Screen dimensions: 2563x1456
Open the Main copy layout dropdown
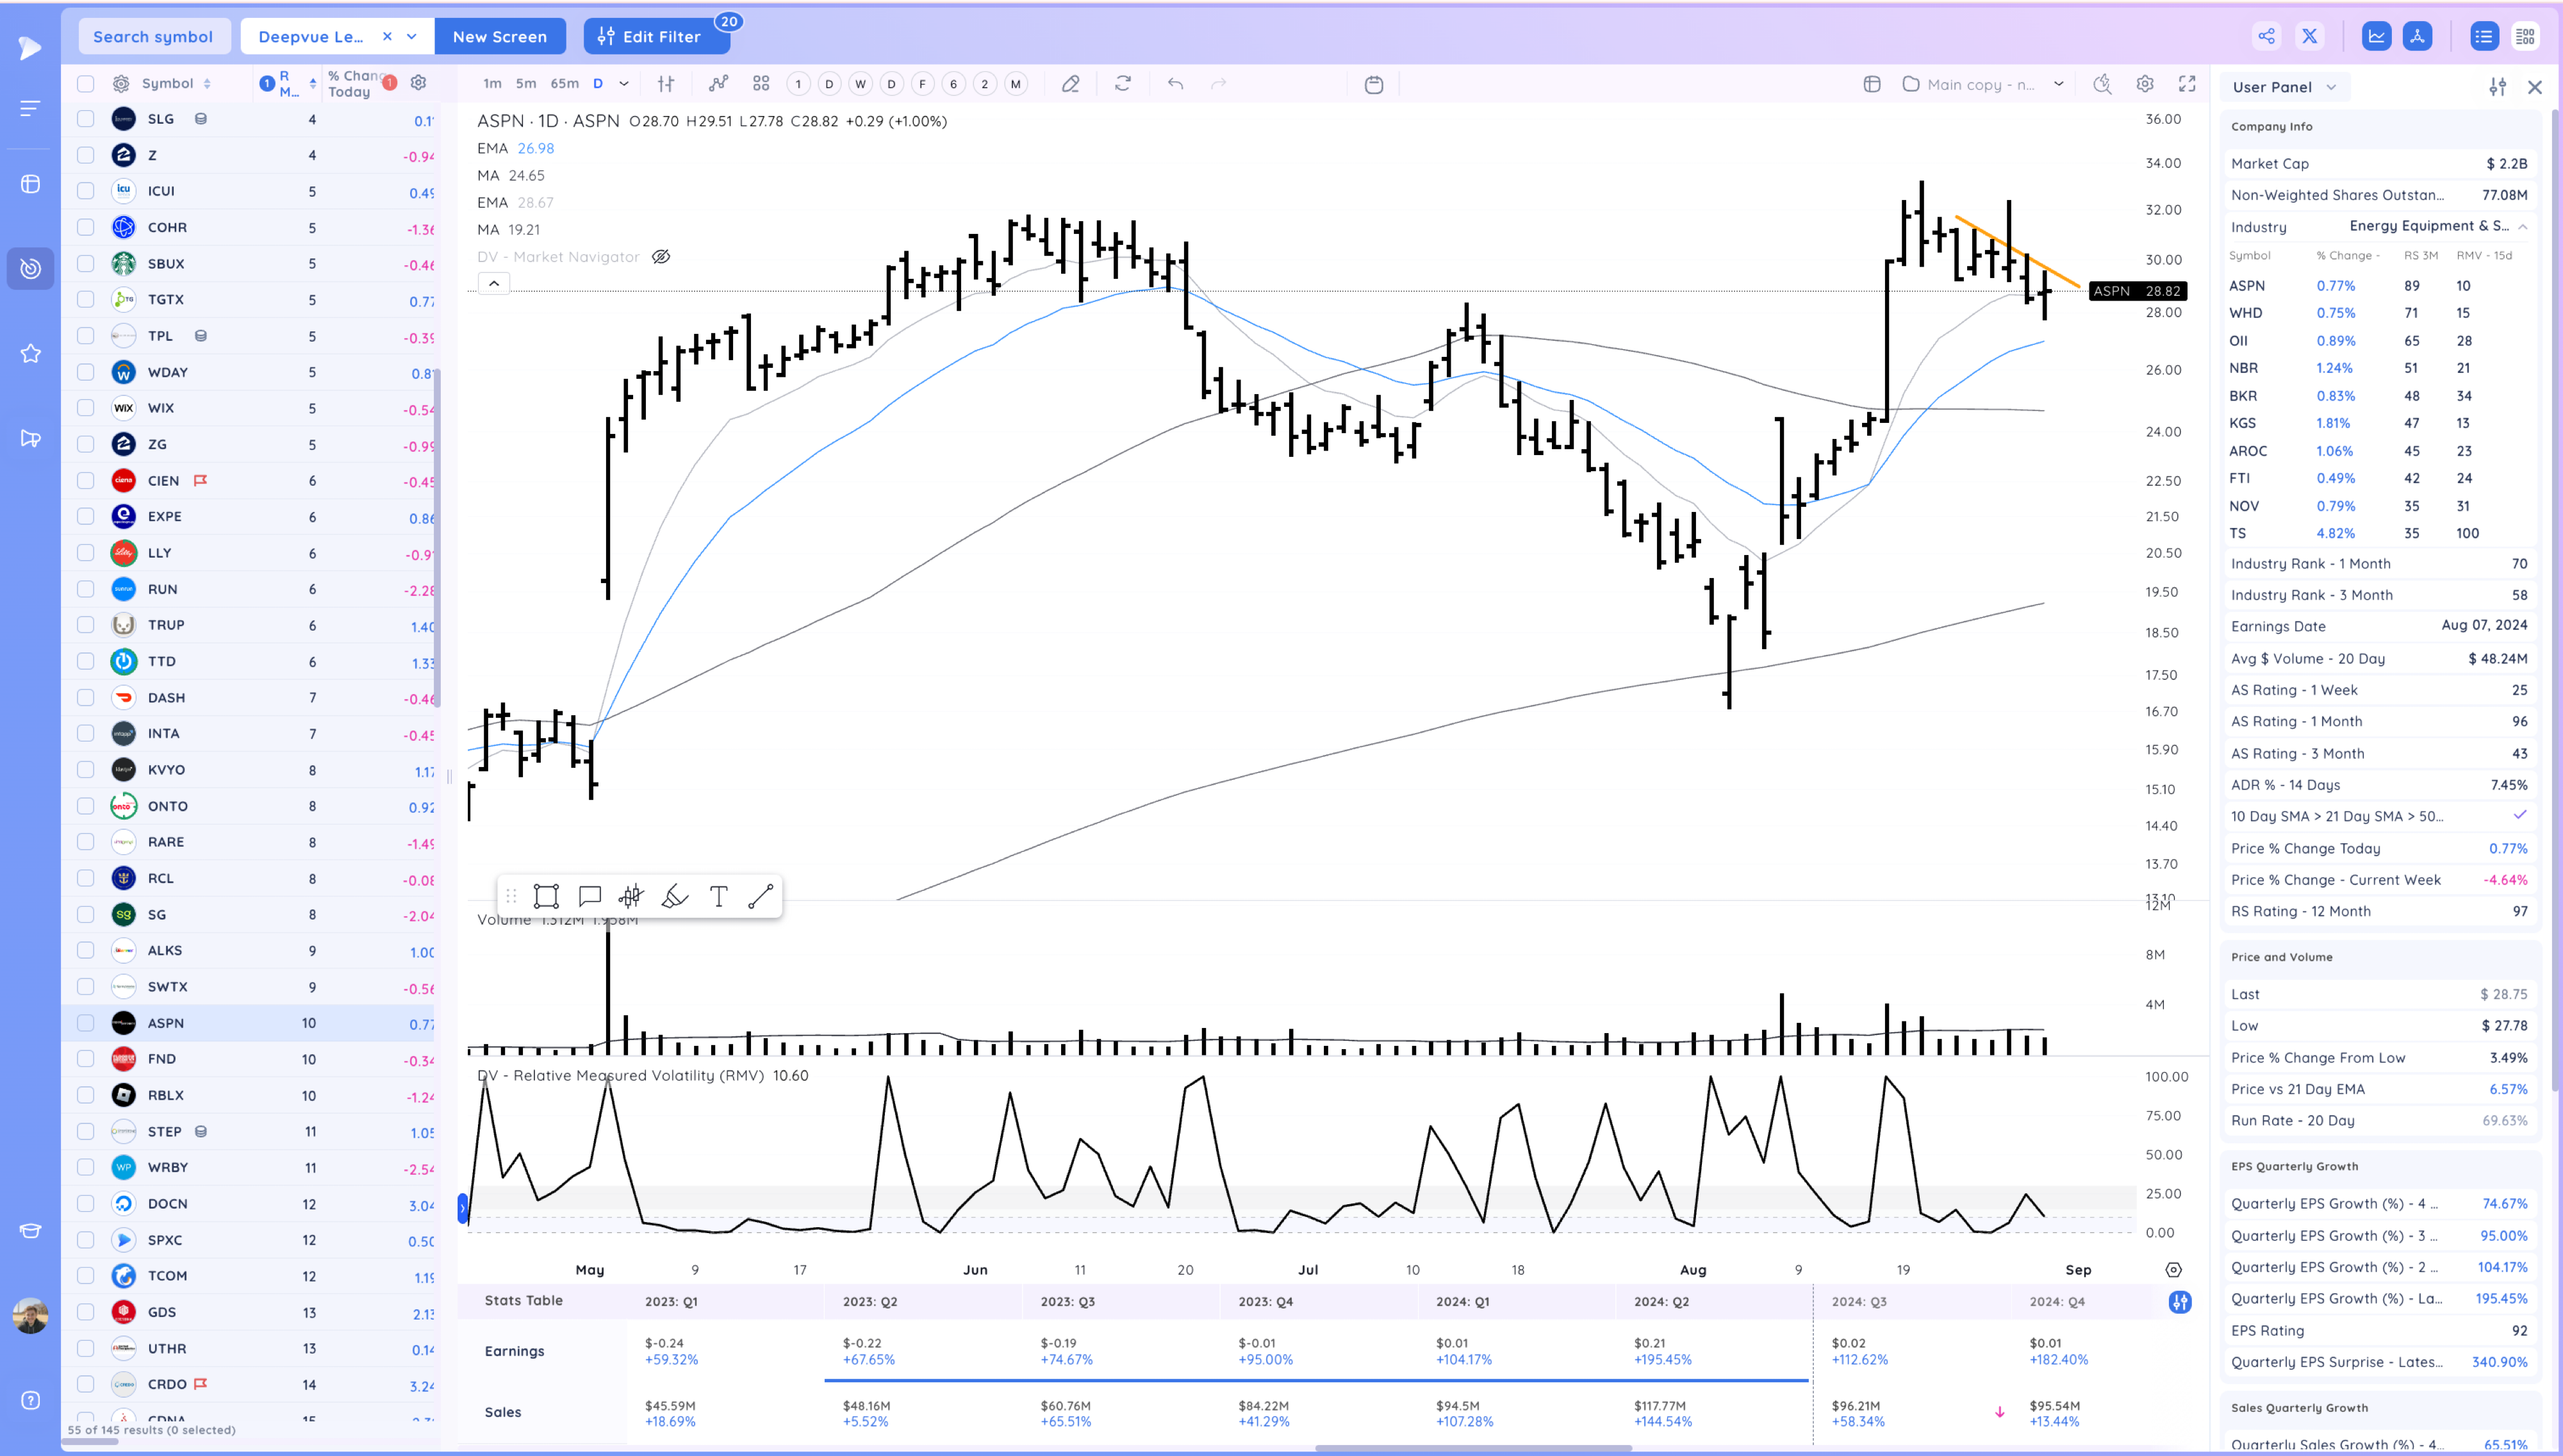pyautogui.click(x=2058, y=84)
